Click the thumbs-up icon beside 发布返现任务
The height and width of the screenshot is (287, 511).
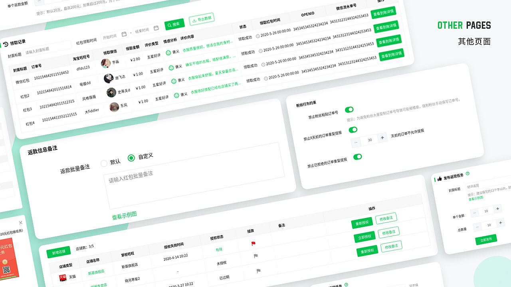coord(440,179)
